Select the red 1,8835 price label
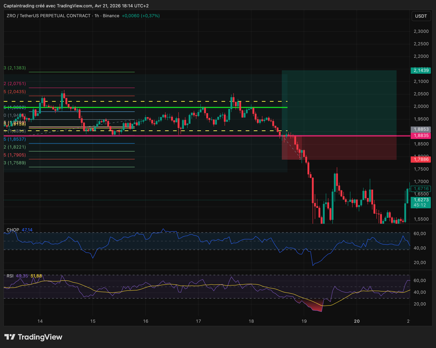 (420, 135)
